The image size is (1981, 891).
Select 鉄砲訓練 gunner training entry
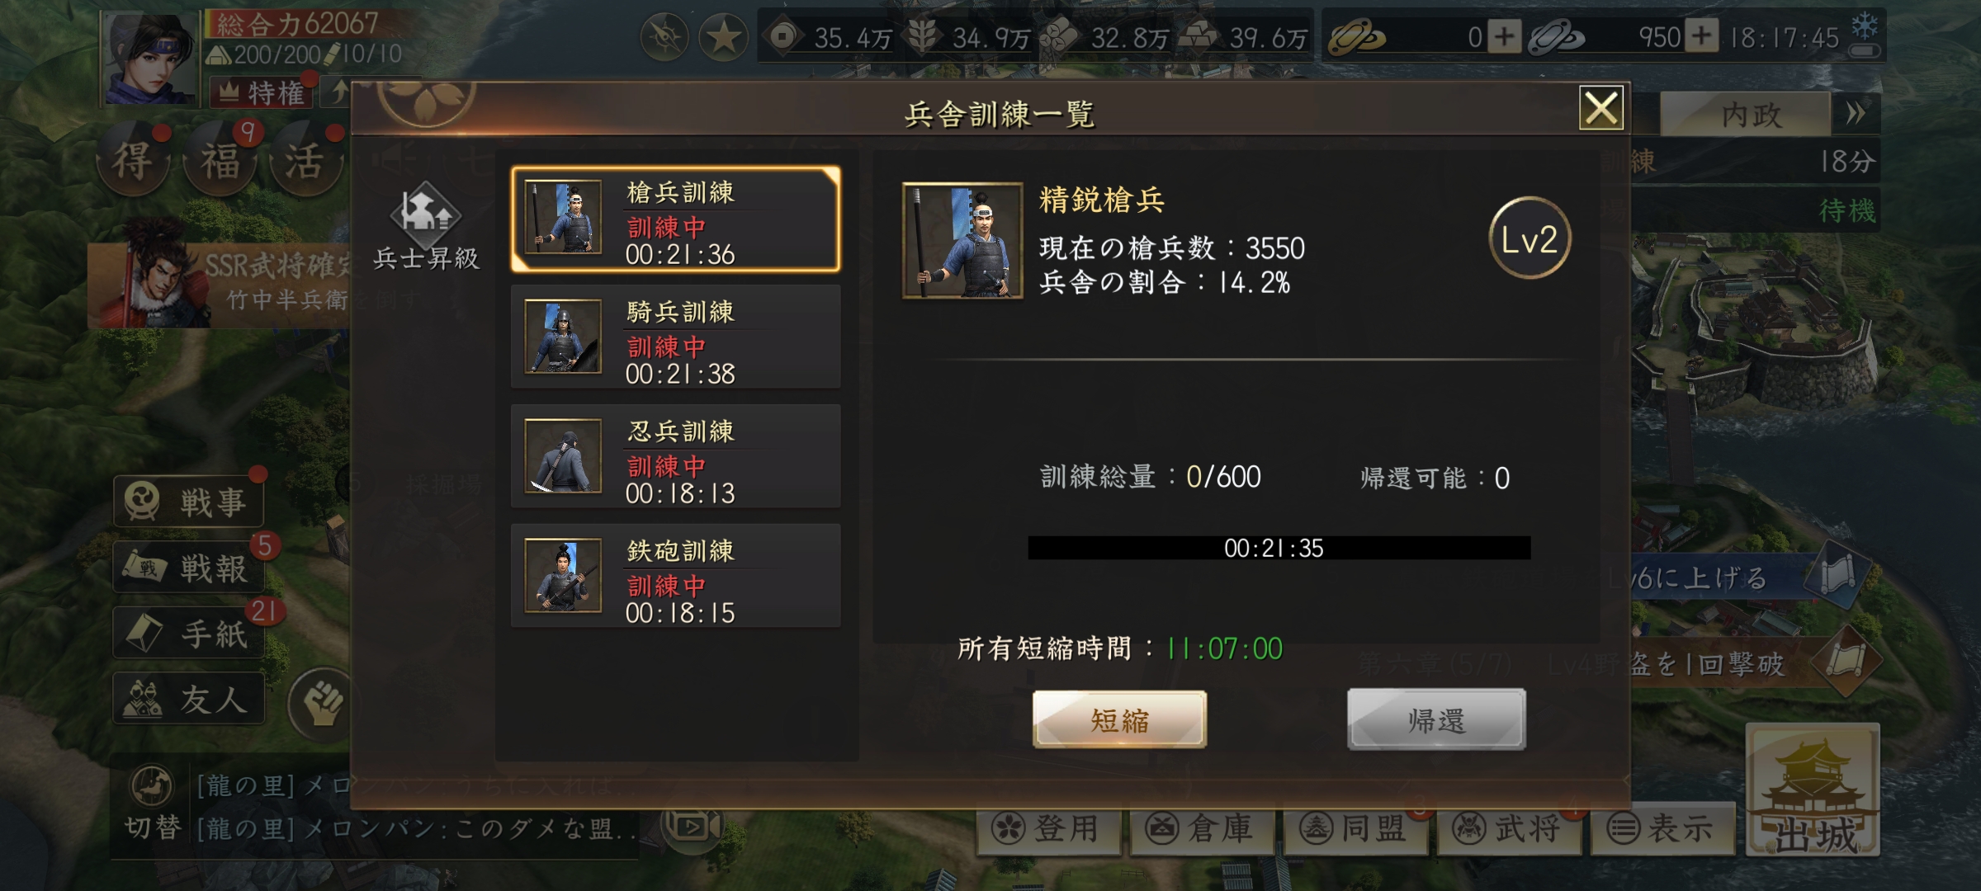click(x=675, y=576)
